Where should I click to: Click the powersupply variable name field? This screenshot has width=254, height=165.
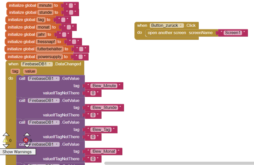[49, 57]
